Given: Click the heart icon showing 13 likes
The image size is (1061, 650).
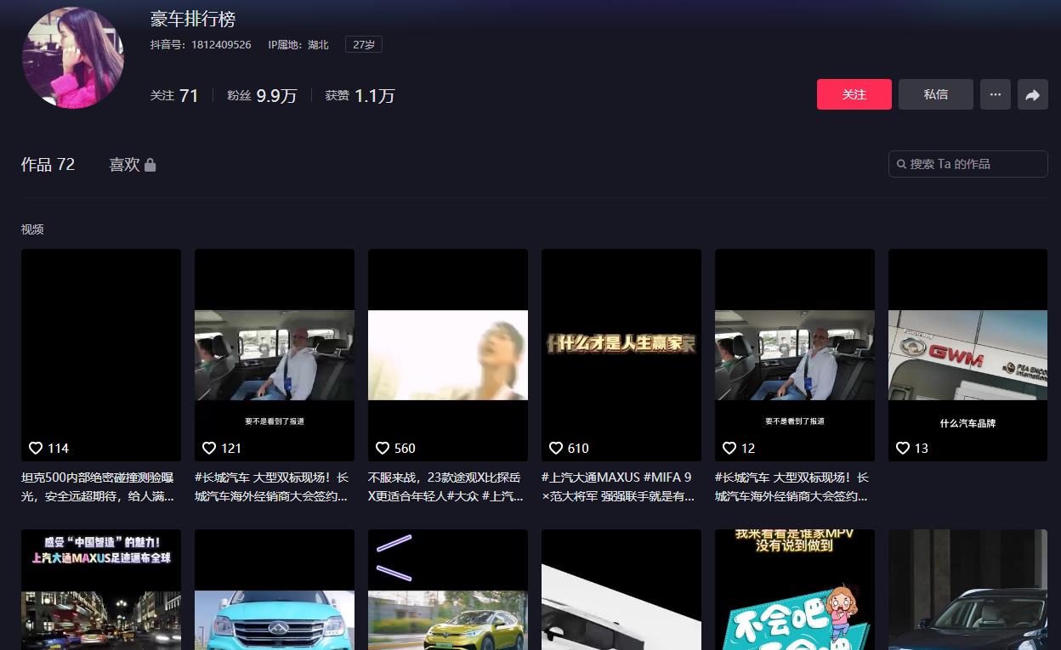Looking at the screenshot, I should 903,448.
